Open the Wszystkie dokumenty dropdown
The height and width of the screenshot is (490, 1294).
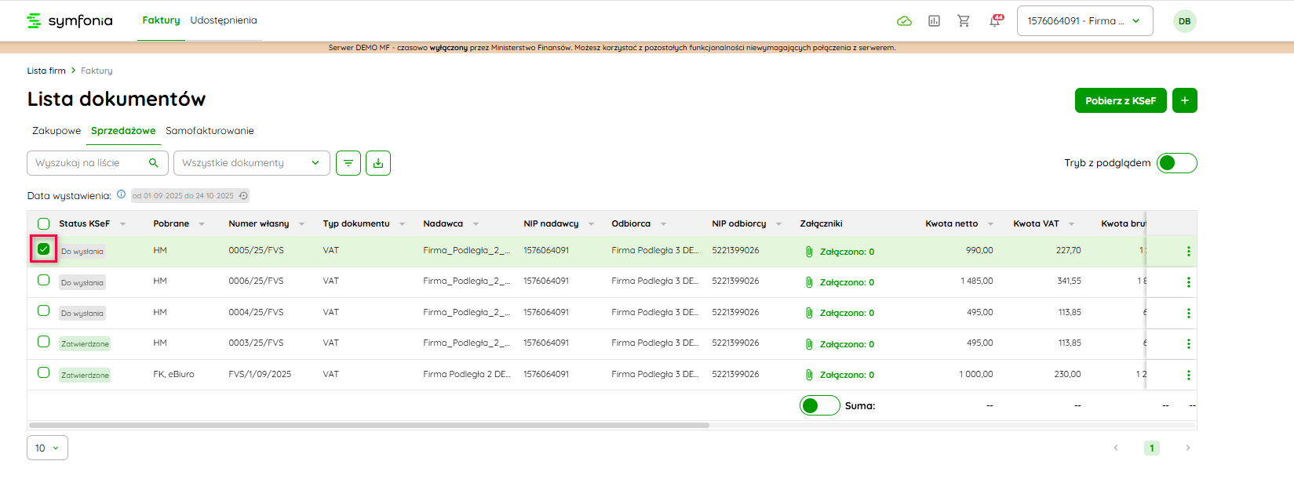[x=251, y=163]
